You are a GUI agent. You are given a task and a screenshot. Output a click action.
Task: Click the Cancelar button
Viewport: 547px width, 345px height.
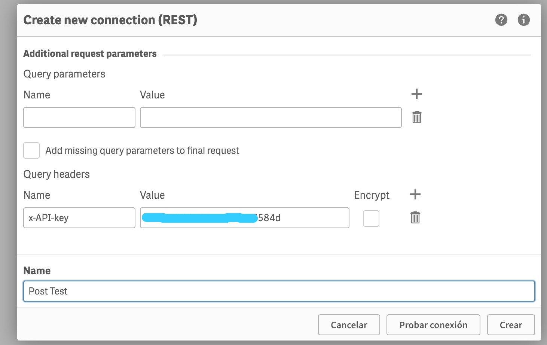[x=349, y=325]
